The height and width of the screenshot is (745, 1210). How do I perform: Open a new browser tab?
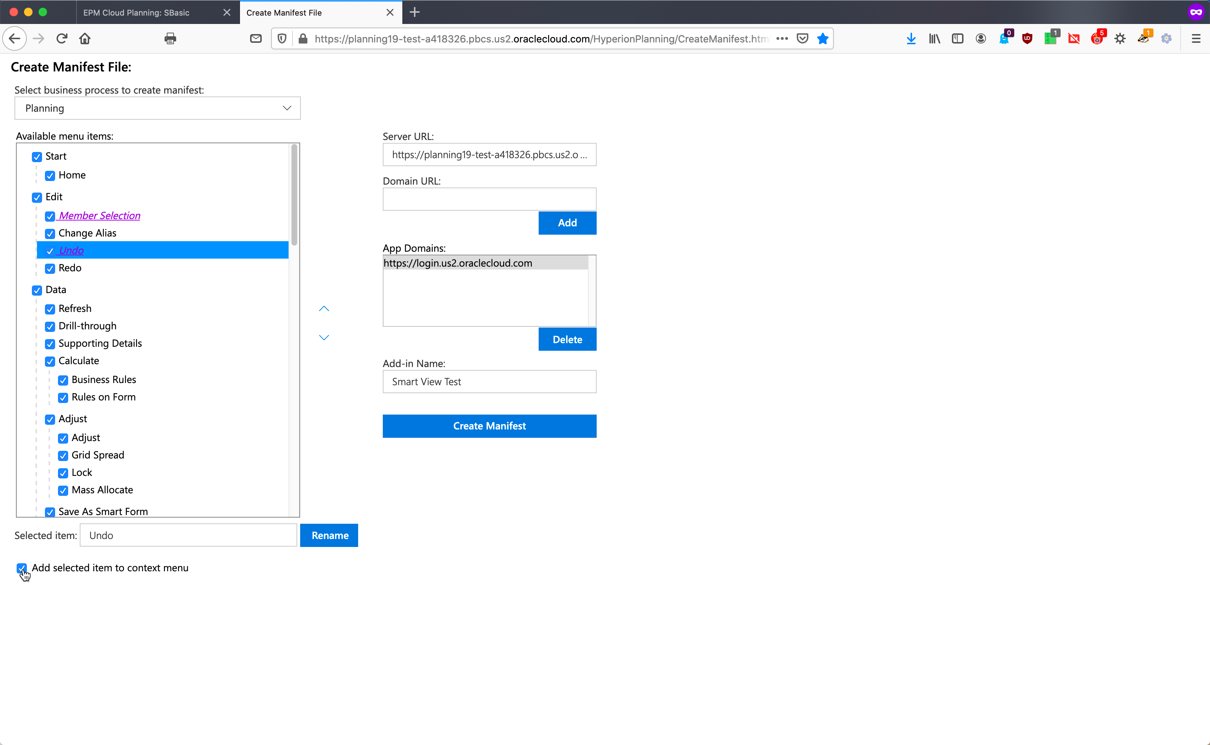415,12
